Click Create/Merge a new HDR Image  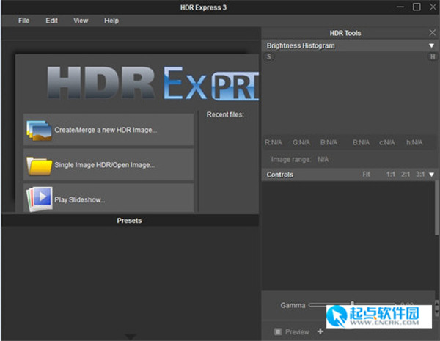click(x=109, y=130)
